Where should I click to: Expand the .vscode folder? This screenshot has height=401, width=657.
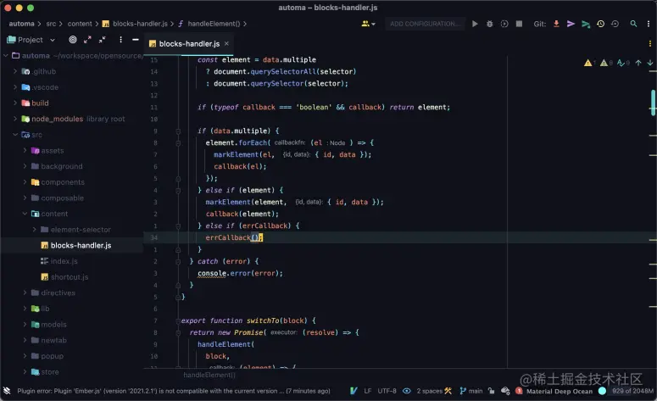click(x=15, y=87)
